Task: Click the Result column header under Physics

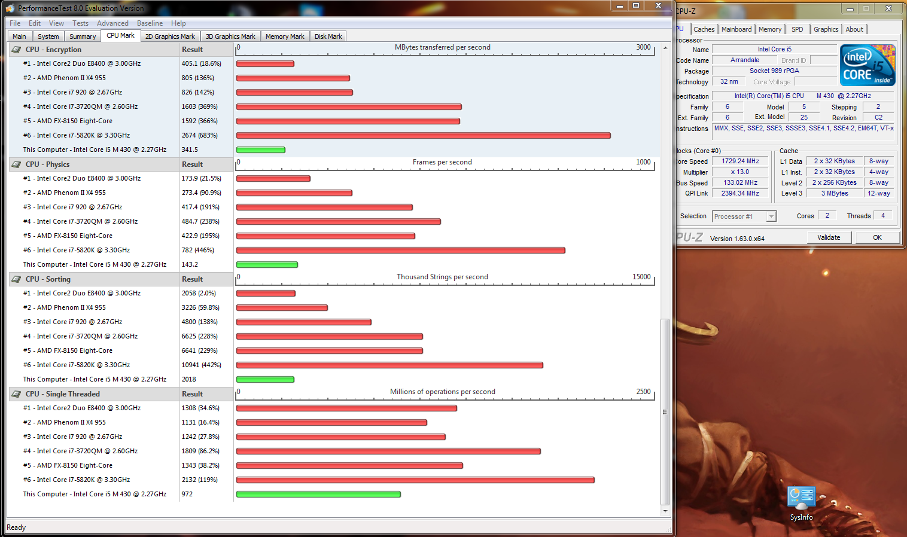Action: 206,164
